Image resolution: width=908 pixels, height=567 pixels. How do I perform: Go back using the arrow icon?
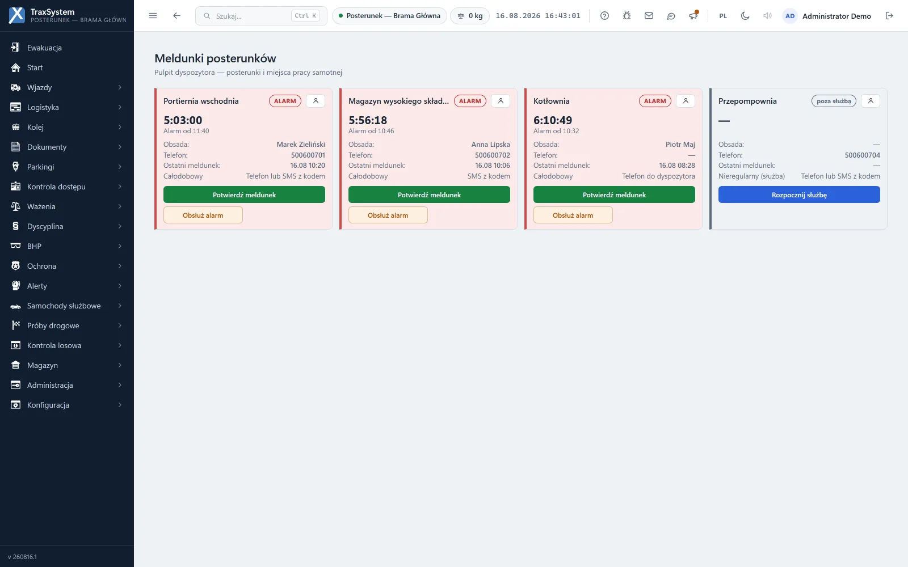(176, 16)
